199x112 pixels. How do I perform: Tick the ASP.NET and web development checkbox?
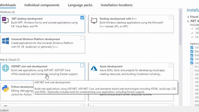coord(82,65)
